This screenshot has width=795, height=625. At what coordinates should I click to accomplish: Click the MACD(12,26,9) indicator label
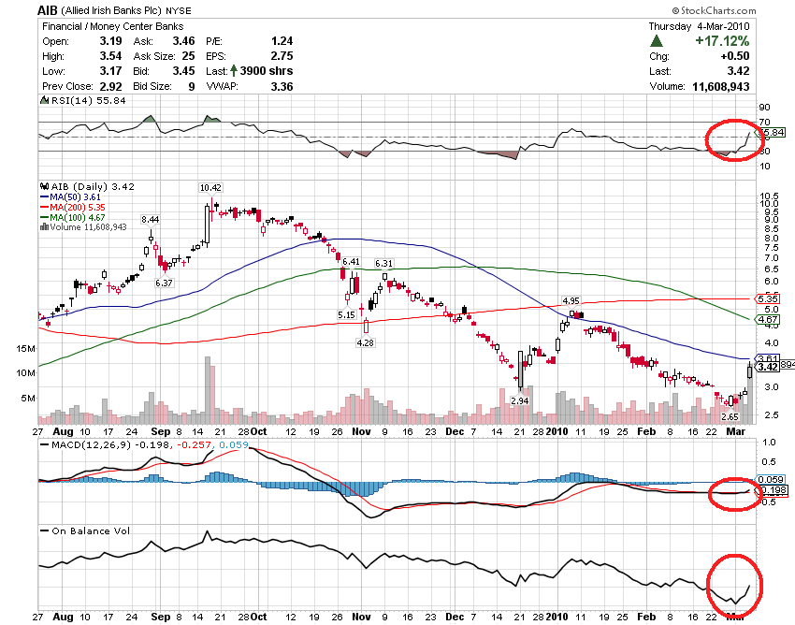(x=92, y=445)
